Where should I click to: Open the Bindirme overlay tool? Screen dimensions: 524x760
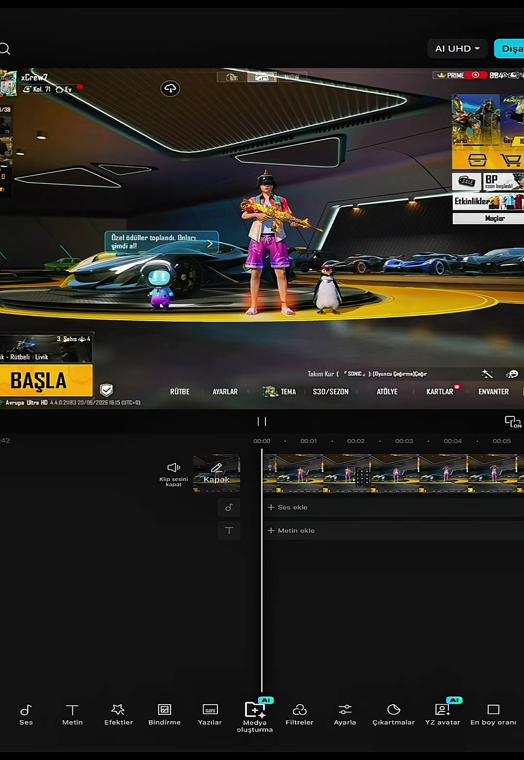click(x=164, y=715)
